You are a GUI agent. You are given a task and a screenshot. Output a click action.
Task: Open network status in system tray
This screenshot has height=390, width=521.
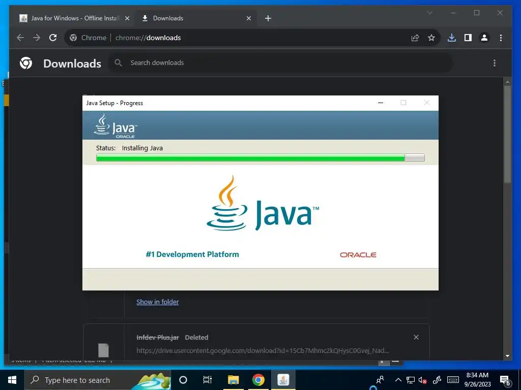pyautogui.click(x=411, y=380)
